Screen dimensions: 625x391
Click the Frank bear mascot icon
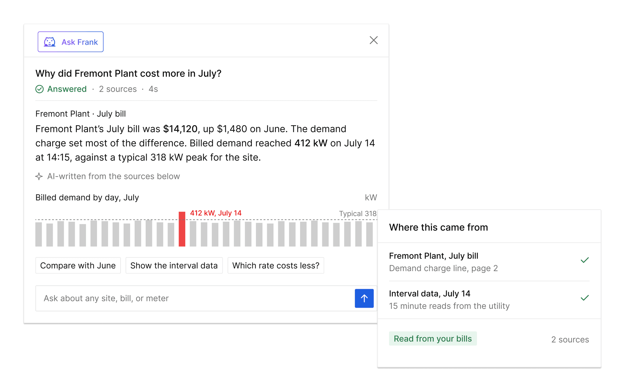(x=50, y=42)
